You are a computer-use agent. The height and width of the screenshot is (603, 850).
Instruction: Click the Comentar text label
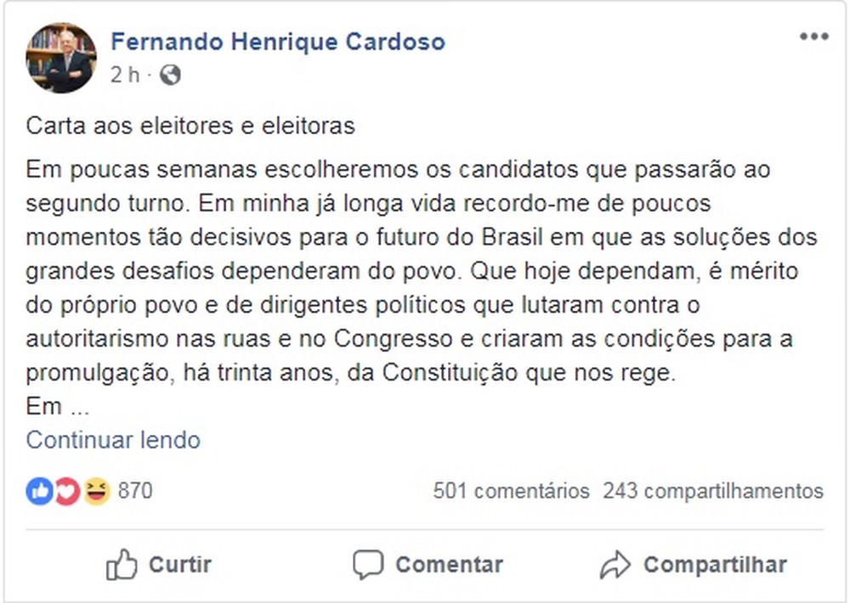pos(449,565)
